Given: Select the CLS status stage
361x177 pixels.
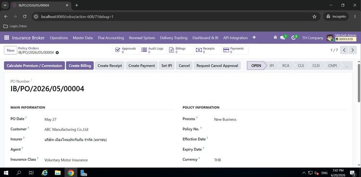Looking at the screenshot, I should pos(301,65).
